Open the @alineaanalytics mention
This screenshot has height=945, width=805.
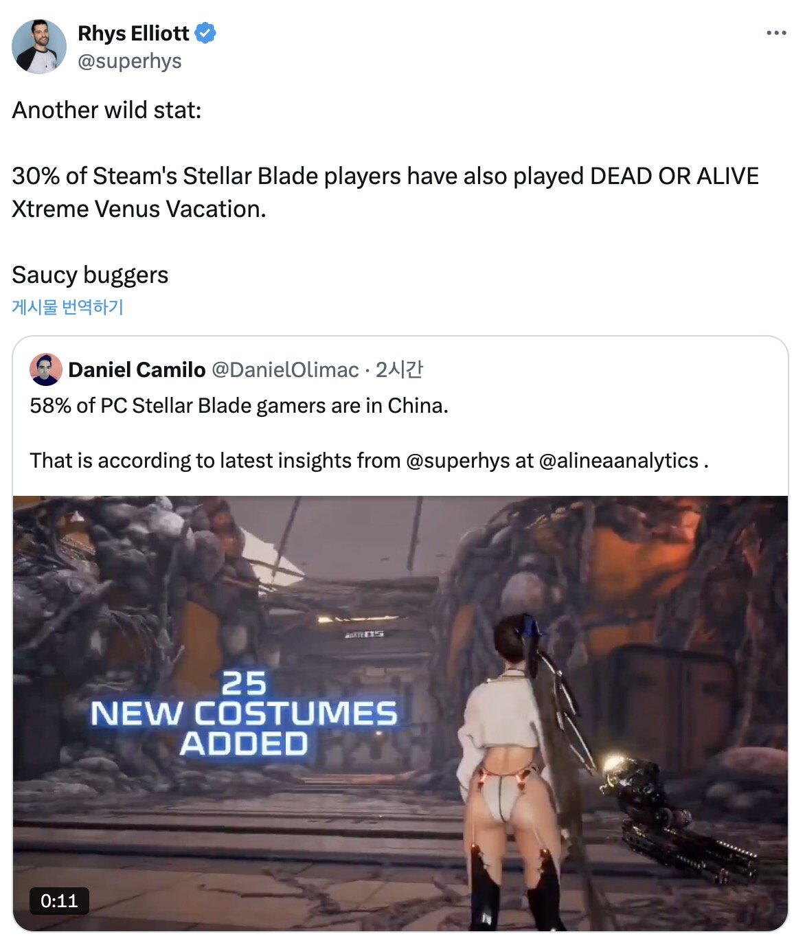pos(619,460)
